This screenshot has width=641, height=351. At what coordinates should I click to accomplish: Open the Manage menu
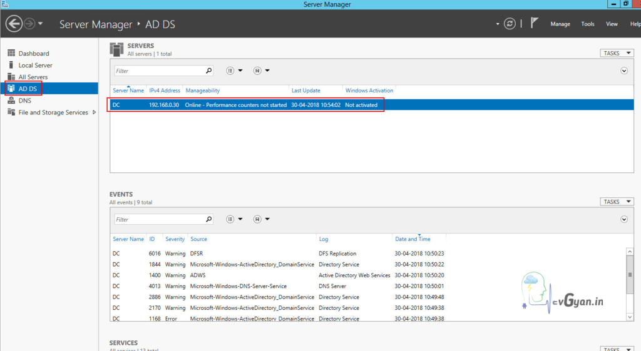tap(560, 24)
